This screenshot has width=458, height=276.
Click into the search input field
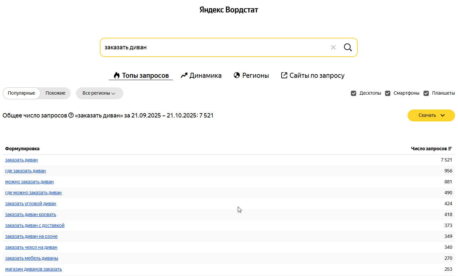pyautogui.click(x=212, y=47)
